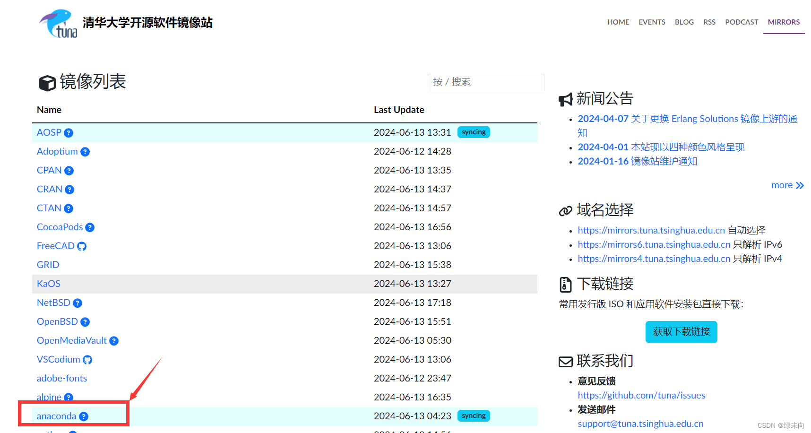811x433 pixels.
Task: Click the 2024-06-13 15:38 timestamp for GRID
Action: pos(413,265)
